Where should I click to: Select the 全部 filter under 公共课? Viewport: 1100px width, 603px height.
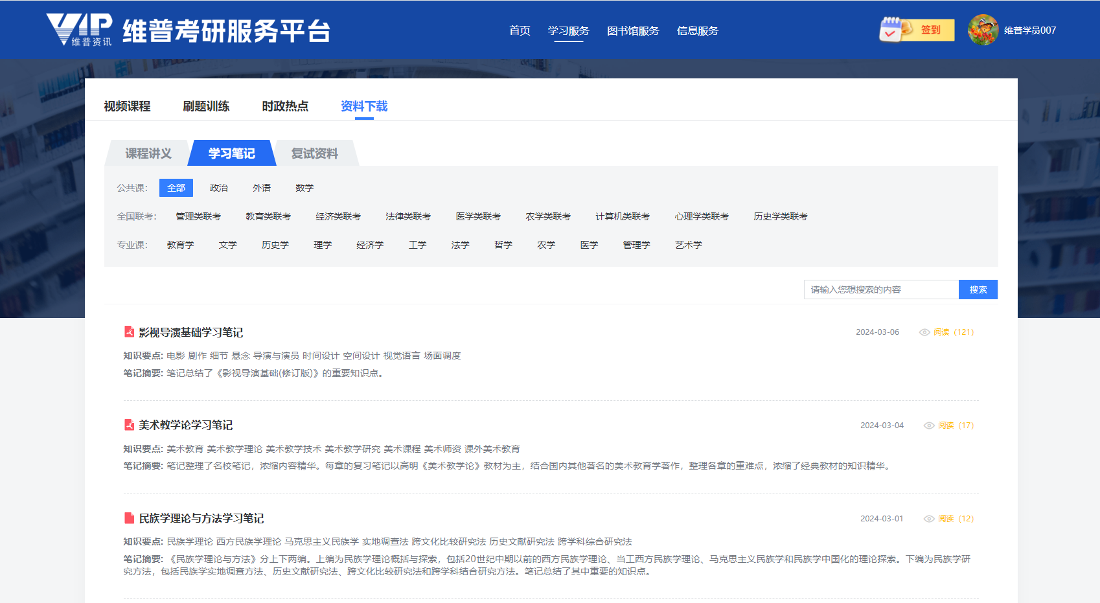(x=176, y=188)
